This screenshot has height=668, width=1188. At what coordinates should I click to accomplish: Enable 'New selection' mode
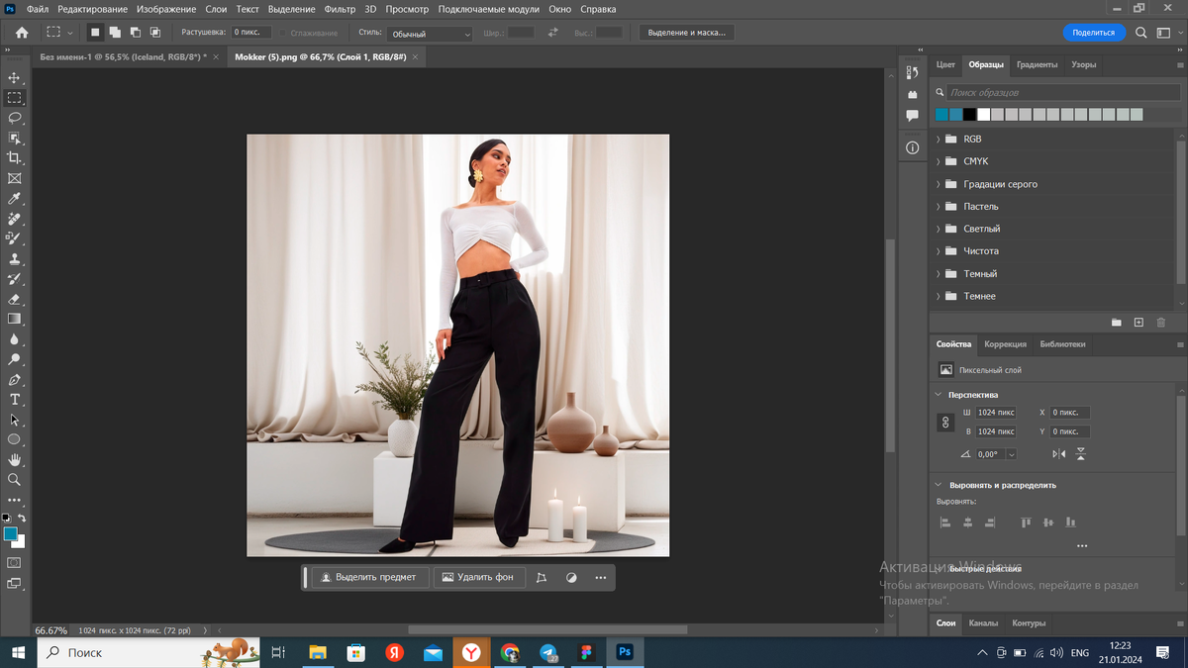(95, 33)
